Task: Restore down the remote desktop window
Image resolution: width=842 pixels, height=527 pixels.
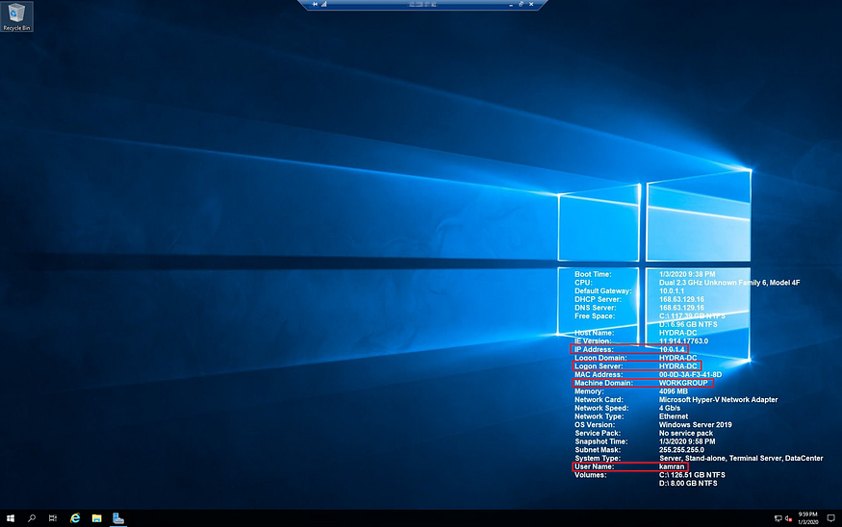Action: coord(520,5)
